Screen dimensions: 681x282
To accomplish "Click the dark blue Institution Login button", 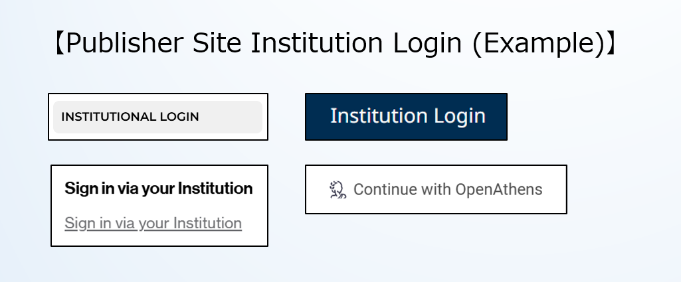I will pos(406,116).
